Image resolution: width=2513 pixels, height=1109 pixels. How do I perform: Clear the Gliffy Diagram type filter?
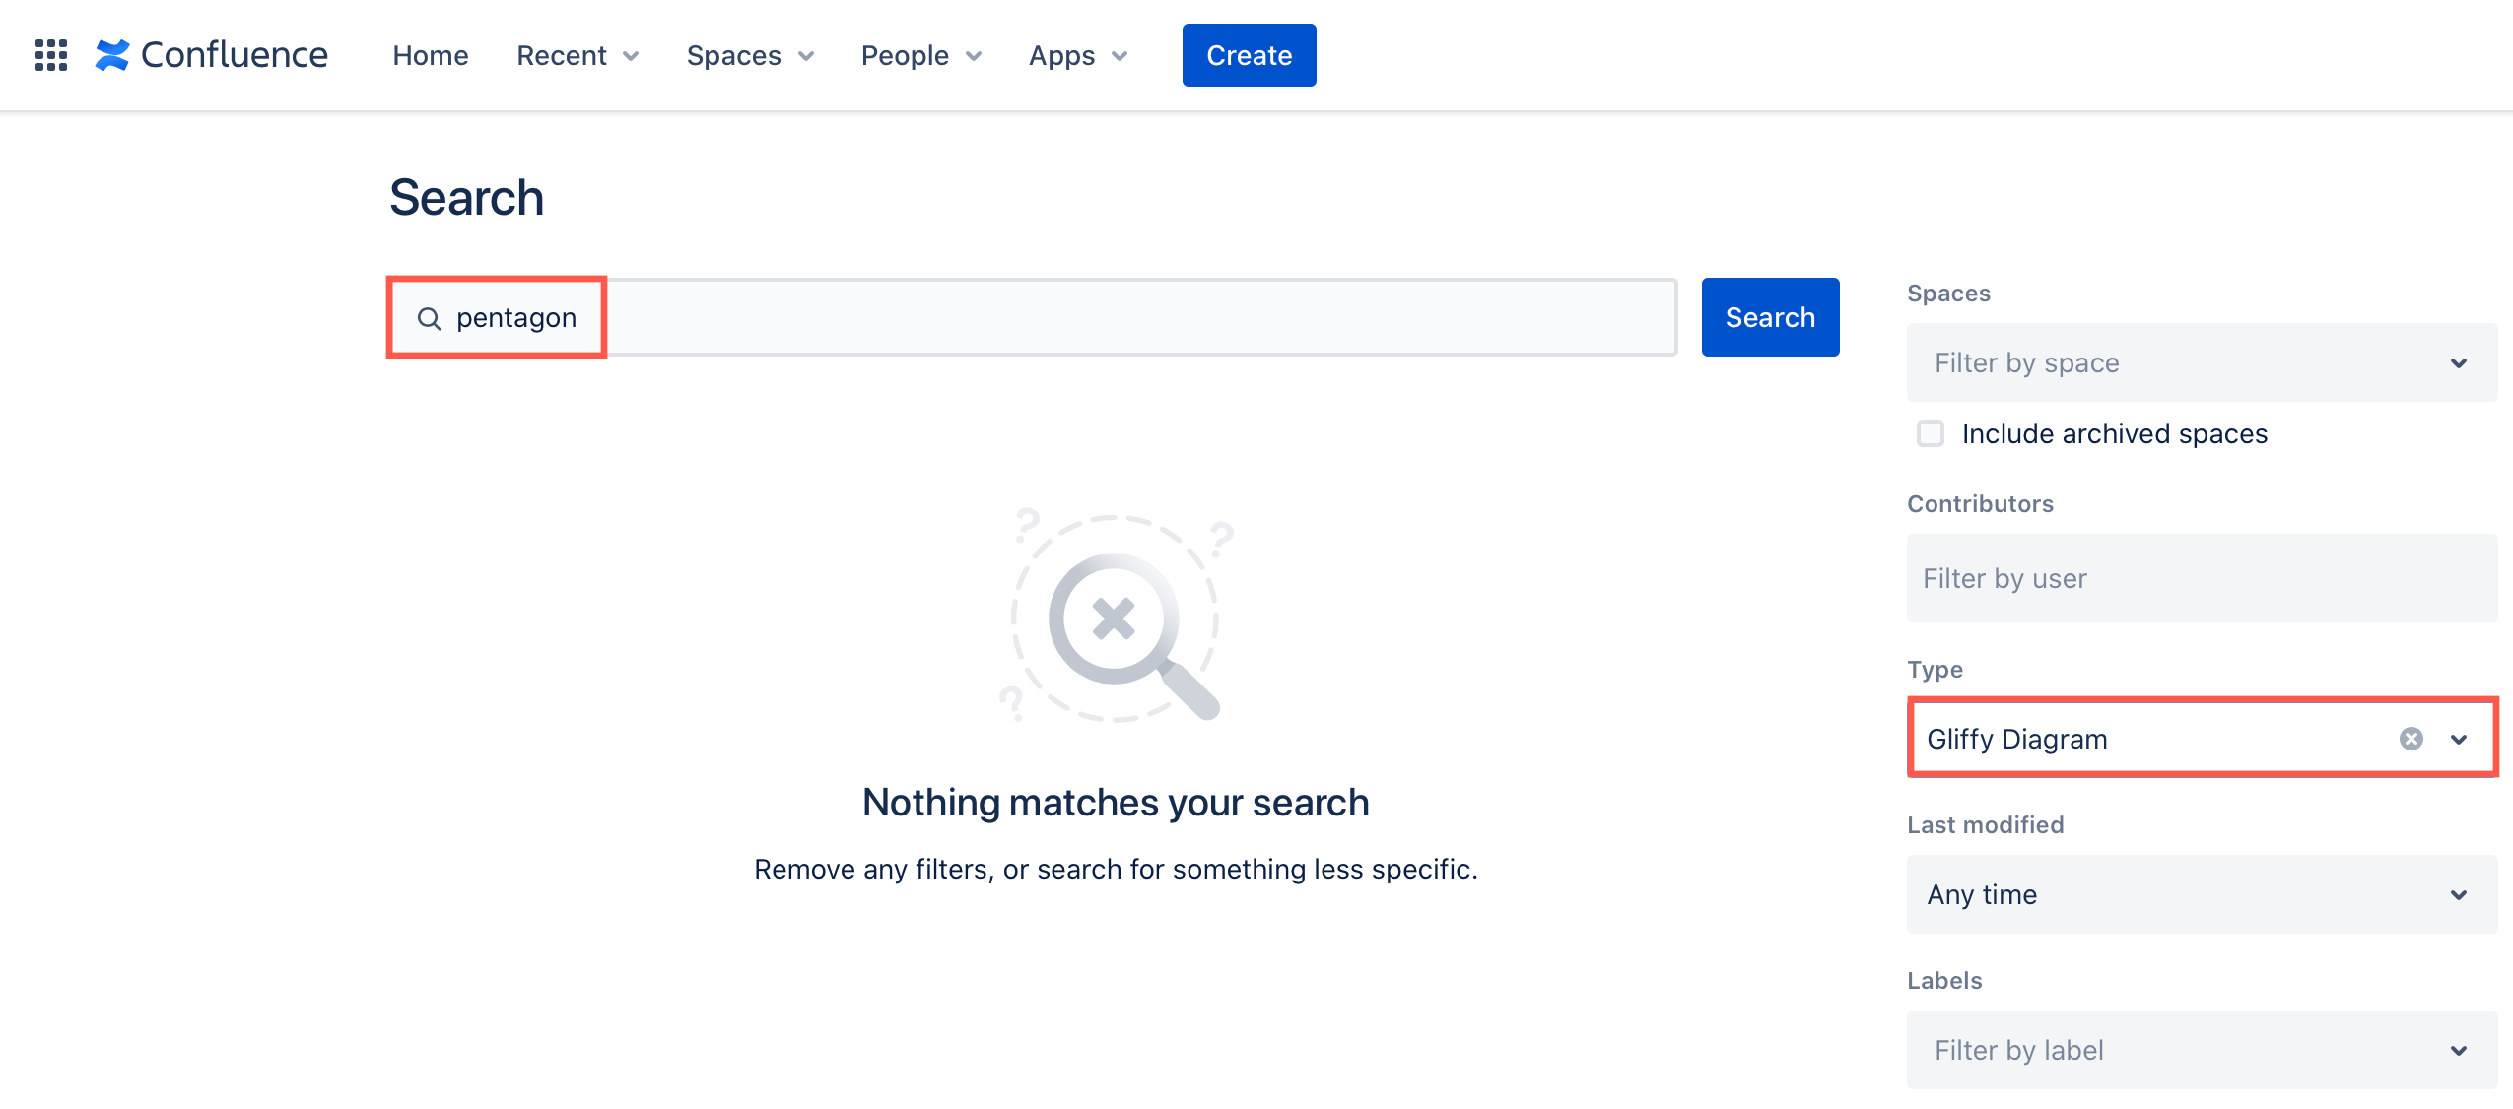click(x=2411, y=738)
